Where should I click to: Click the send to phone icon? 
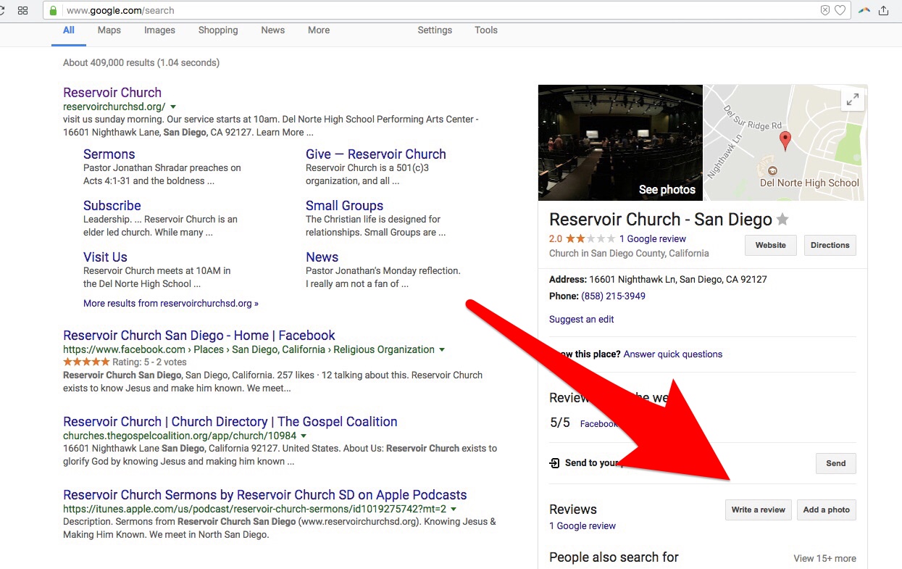554,463
